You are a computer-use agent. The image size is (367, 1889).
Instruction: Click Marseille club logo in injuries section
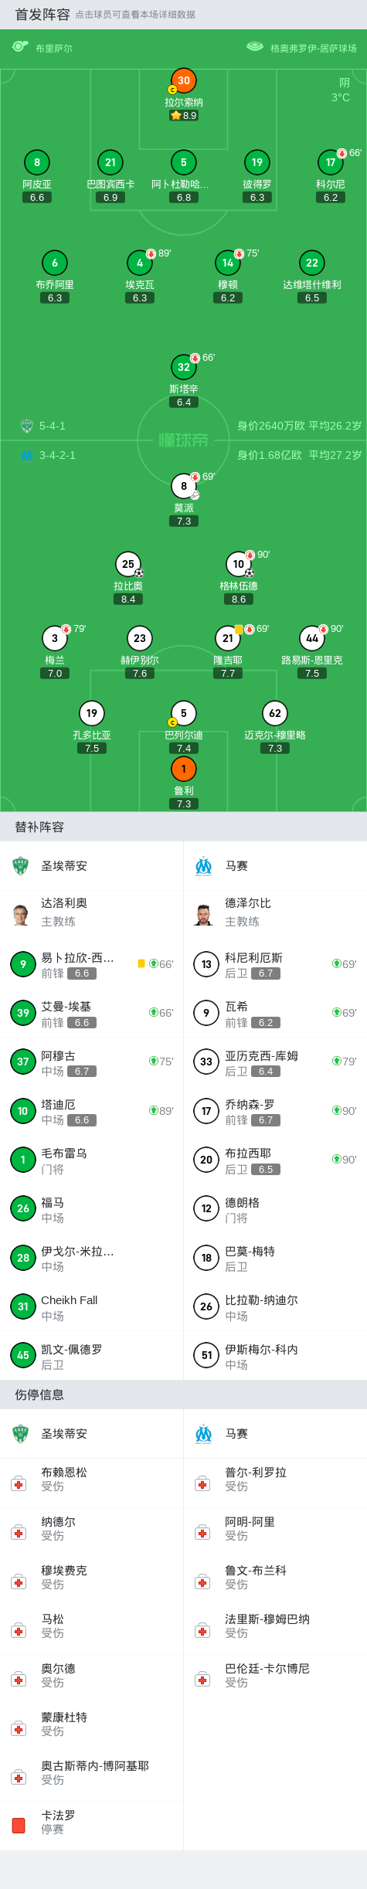204,1434
